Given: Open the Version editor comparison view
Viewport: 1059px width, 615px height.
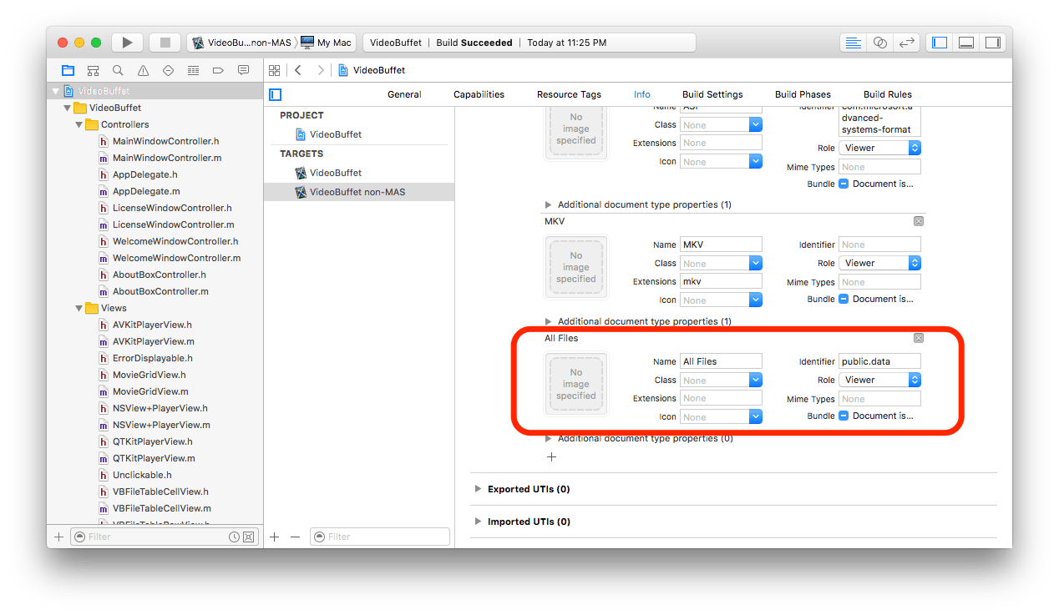Looking at the screenshot, I should click(907, 42).
